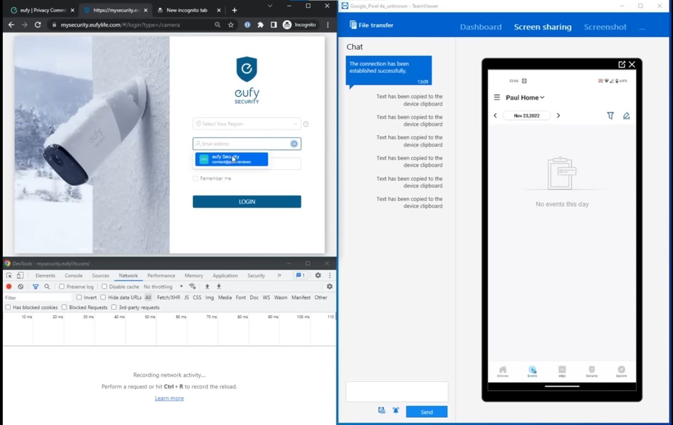Open the Dashboard tab in TeamViewer
Screen dimensions: 673x425
coord(480,27)
